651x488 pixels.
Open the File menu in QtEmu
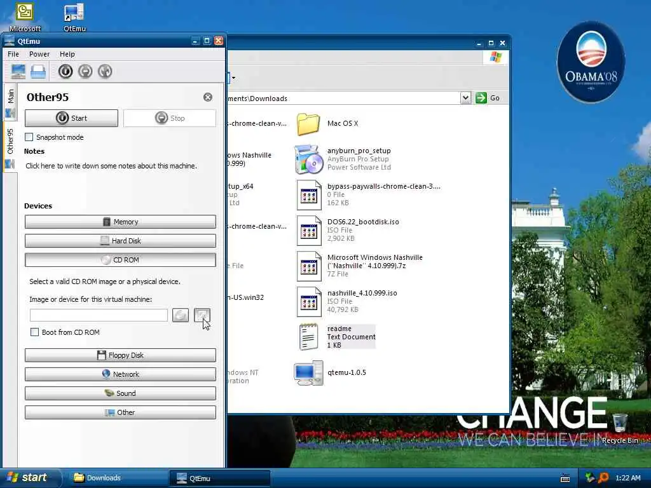tap(13, 54)
